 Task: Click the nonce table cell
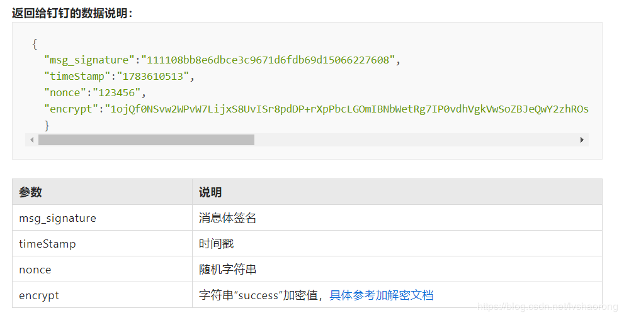(x=102, y=270)
